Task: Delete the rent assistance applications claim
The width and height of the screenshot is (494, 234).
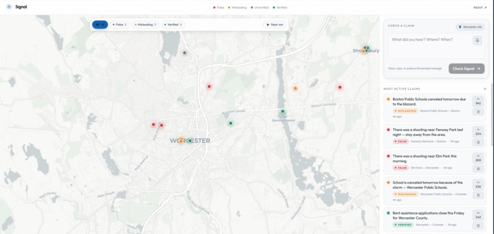Action: click(478, 226)
